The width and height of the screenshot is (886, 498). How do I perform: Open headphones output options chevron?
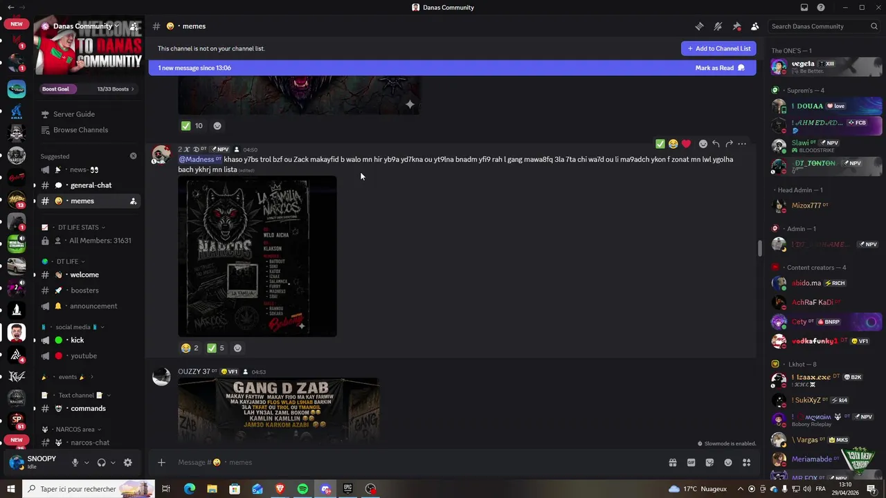point(113,462)
